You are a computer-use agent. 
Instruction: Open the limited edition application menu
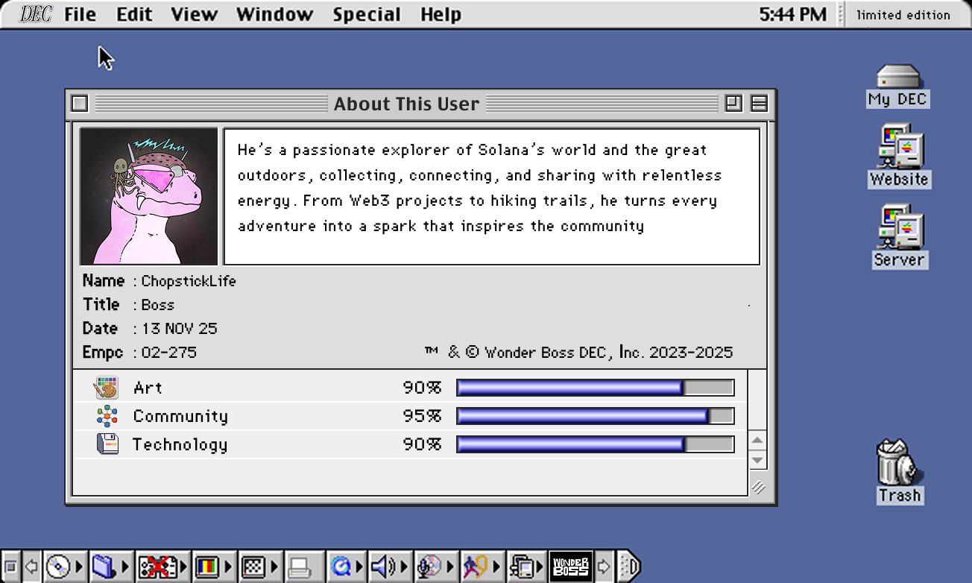click(x=903, y=14)
